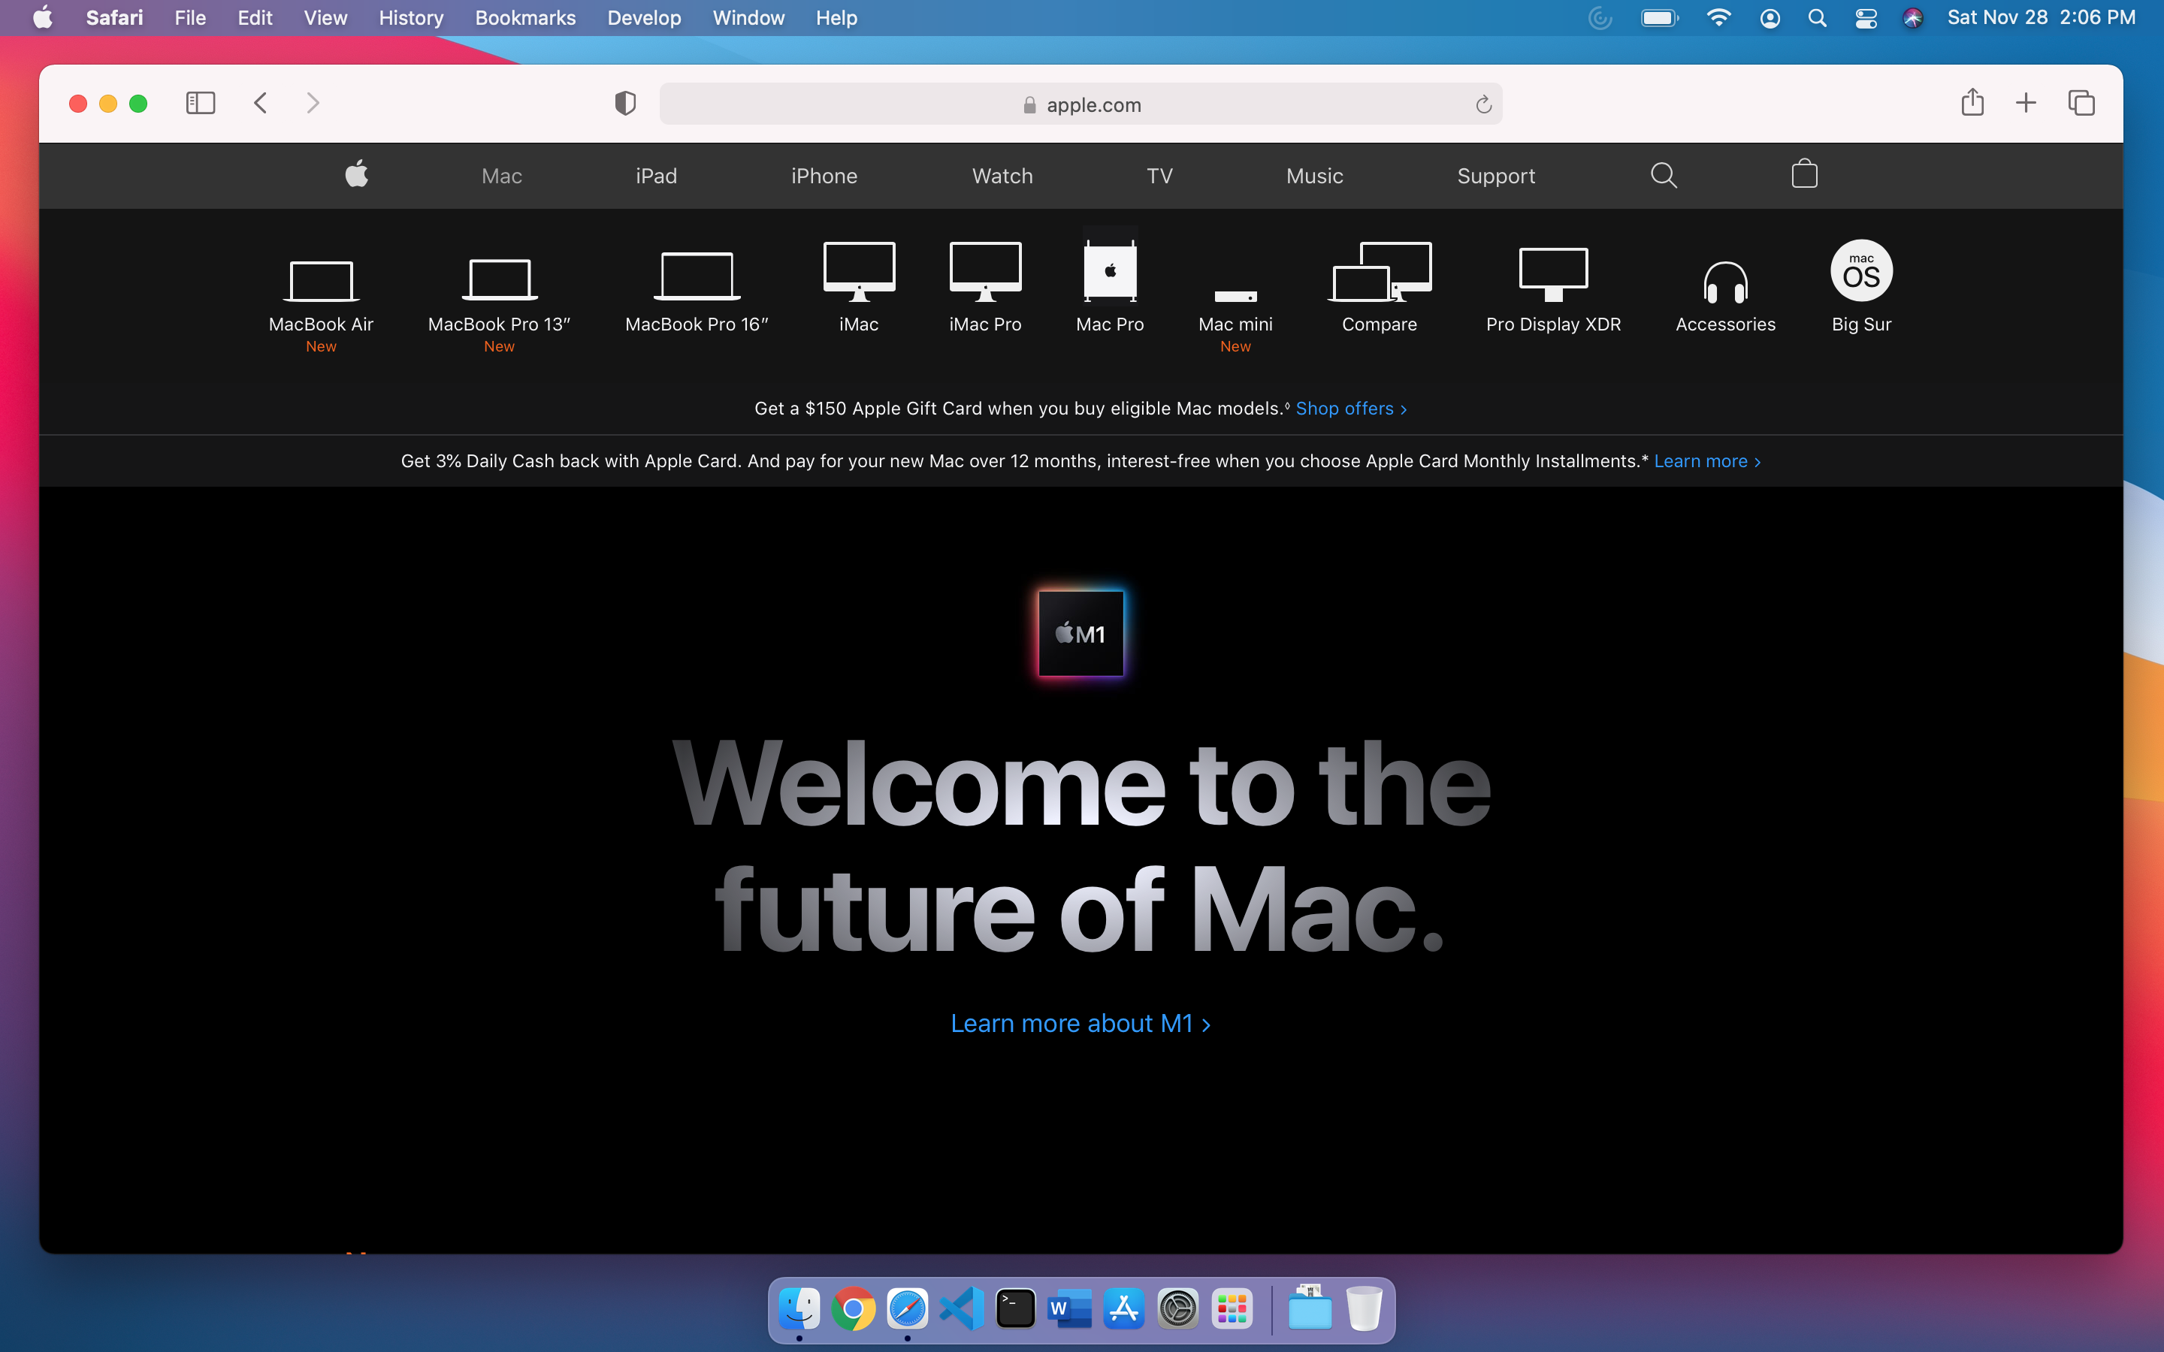Open the Bookmarks menu in Safari

525,17
